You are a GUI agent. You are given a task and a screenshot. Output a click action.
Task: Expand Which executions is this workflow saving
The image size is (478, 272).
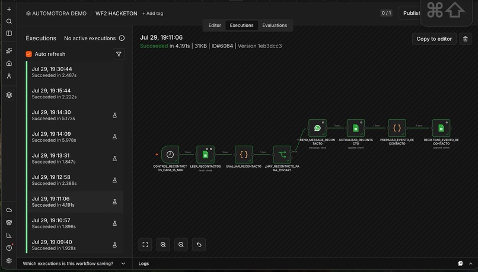point(74,264)
